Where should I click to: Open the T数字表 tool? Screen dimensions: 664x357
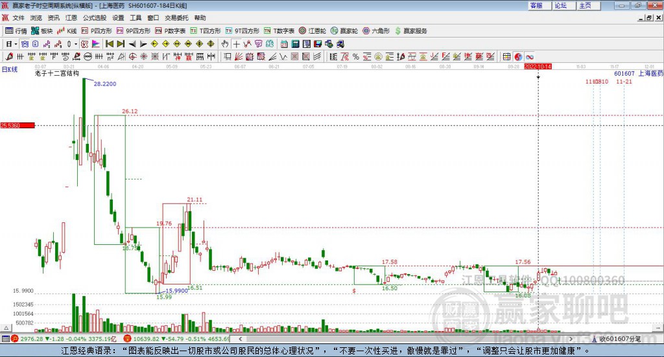click(x=279, y=31)
